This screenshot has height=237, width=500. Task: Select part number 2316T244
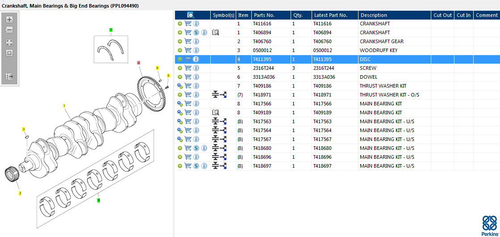click(x=263, y=68)
